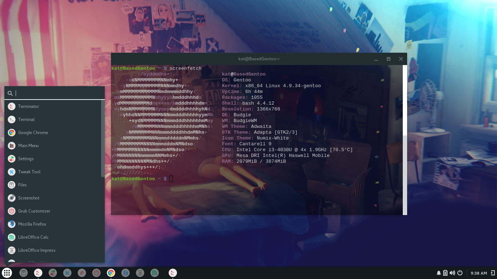Choose Screenshot from the application list

[29, 198]
